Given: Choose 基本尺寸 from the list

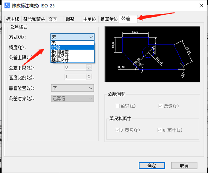Looking at the screenshot, I should click(72, 60).
